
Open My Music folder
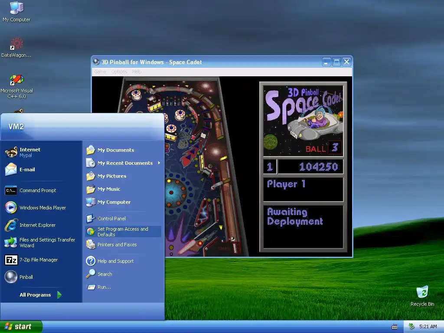pyautogui.click(x=123, y=189)
